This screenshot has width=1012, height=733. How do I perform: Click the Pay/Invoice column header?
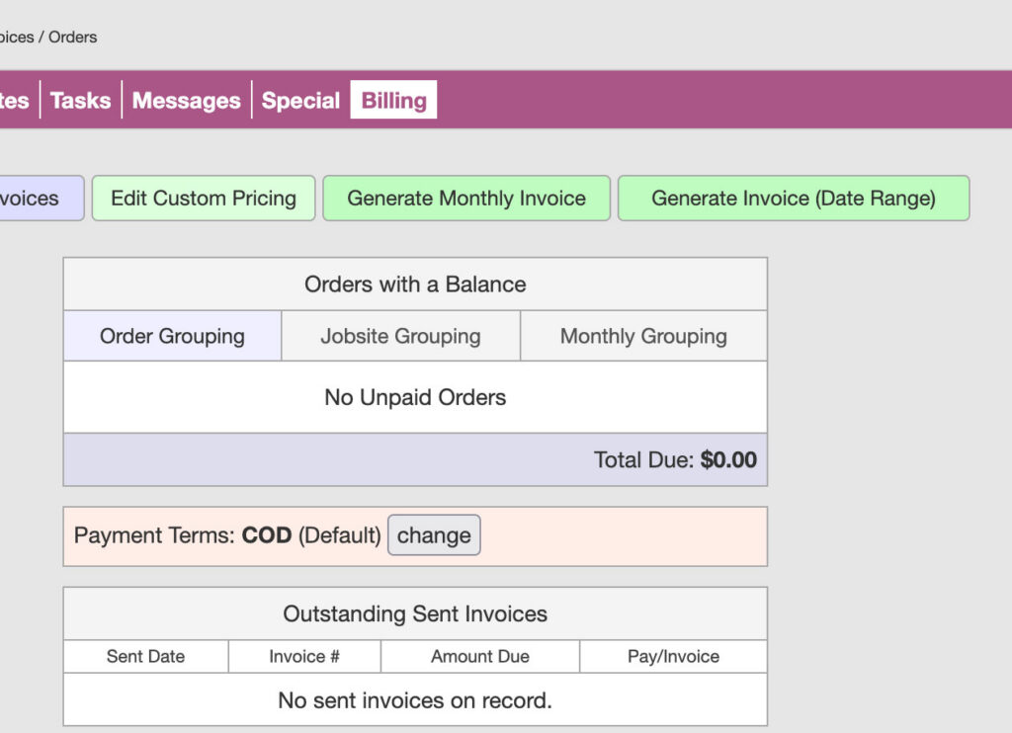673,656
